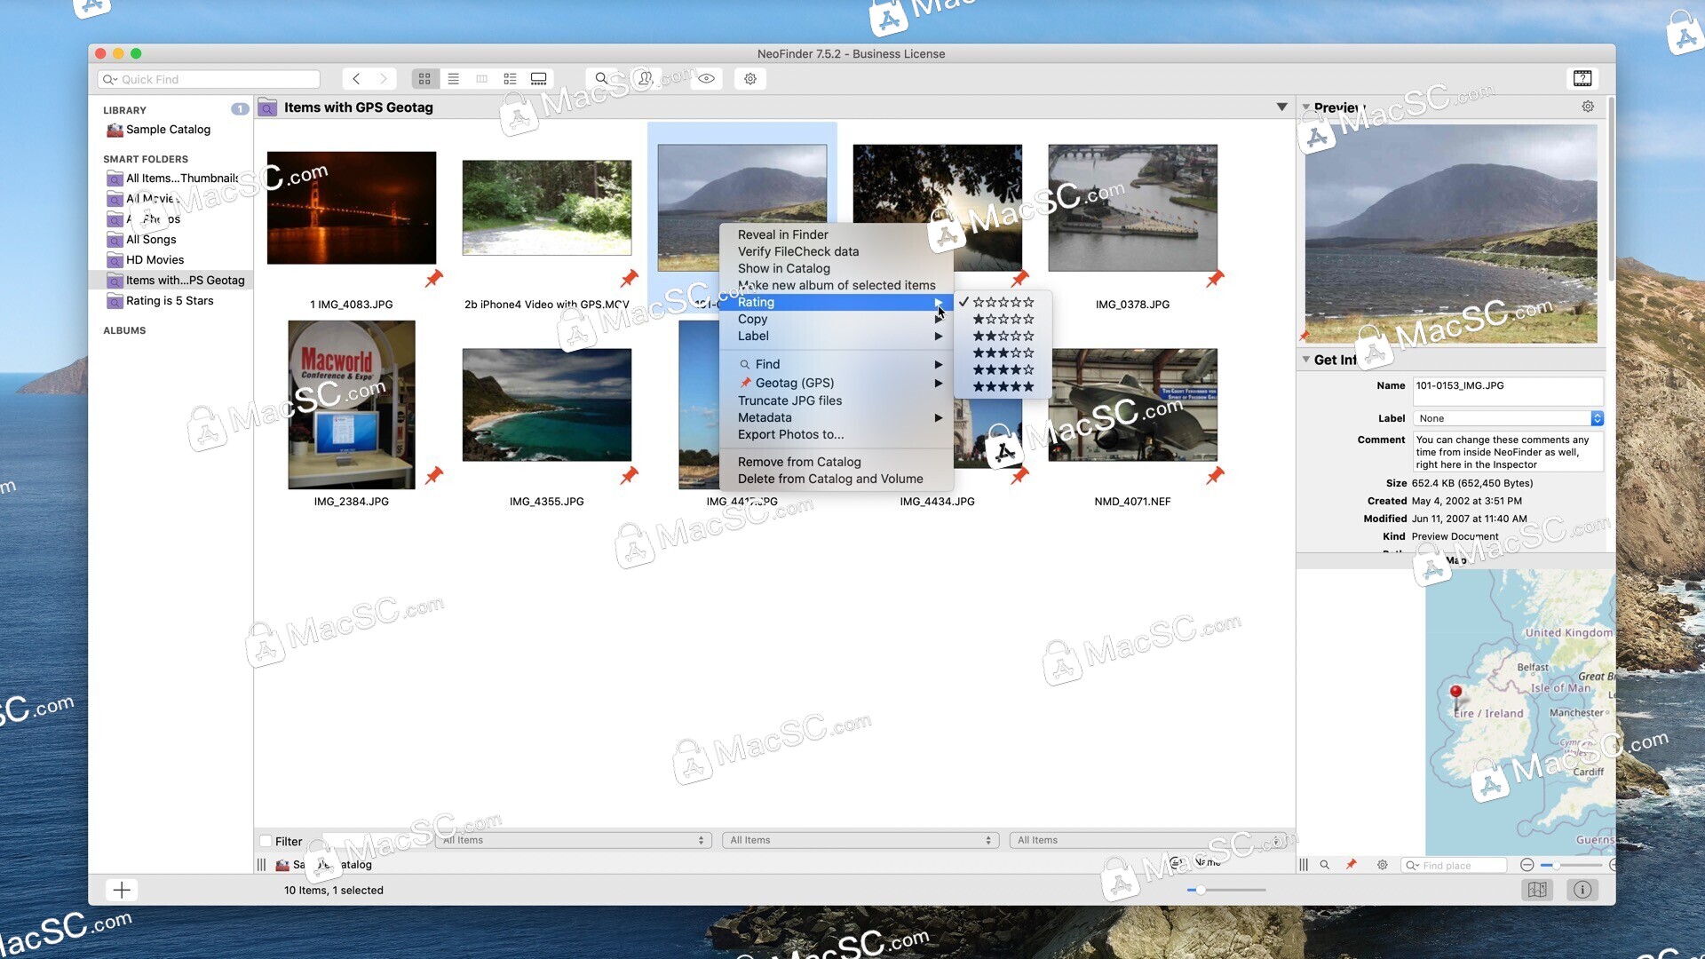This screenshot has width=1705, height=959.
Task: Click Remove from Catalog button
Action: tap(798, 462)
